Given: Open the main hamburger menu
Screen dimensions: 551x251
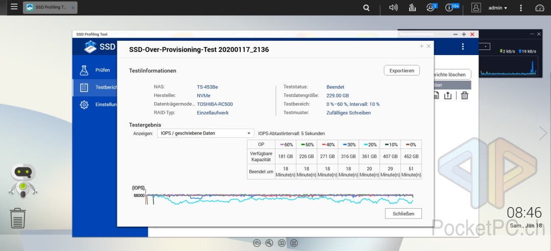Looking at the screenshot, I should click(x=14, y=7).
